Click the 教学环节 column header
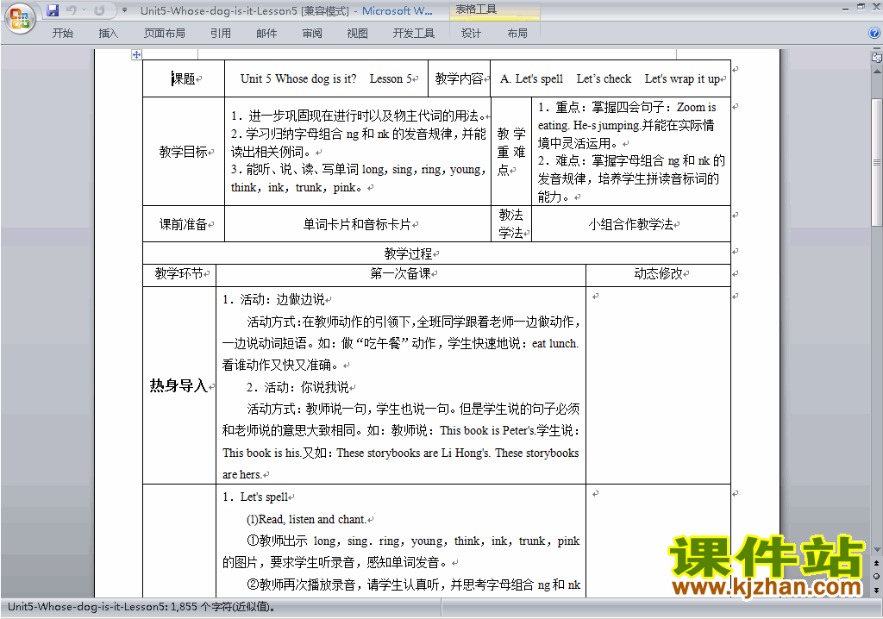The image size is (883, 619). [179, 274]
